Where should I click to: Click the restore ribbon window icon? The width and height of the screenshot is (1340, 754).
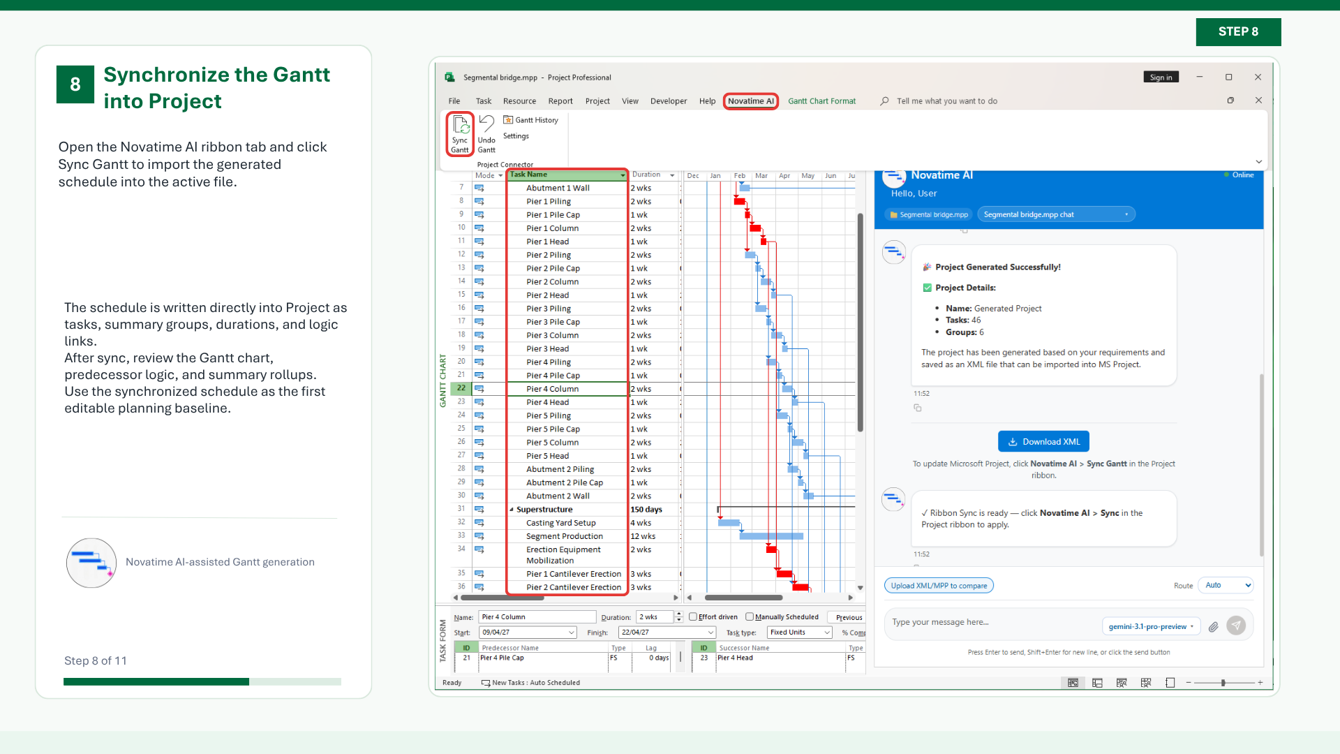point(1230,101)
